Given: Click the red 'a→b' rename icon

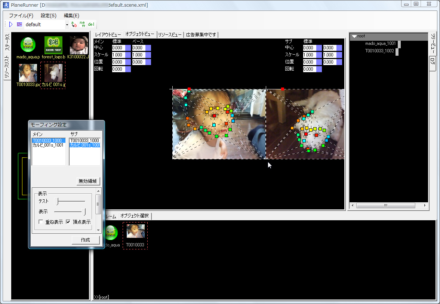Looking at the screenshot, I should click(x=73, y=24).
